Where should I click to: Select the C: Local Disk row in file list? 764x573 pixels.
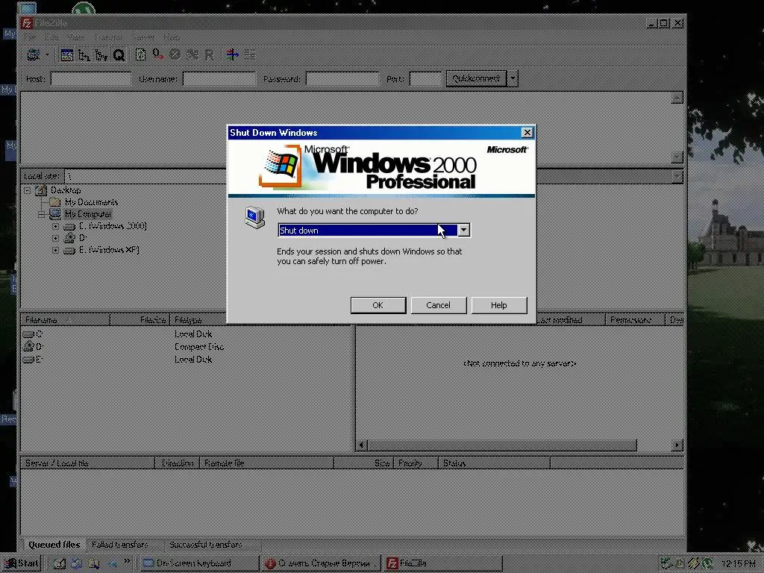pos(186,334)
